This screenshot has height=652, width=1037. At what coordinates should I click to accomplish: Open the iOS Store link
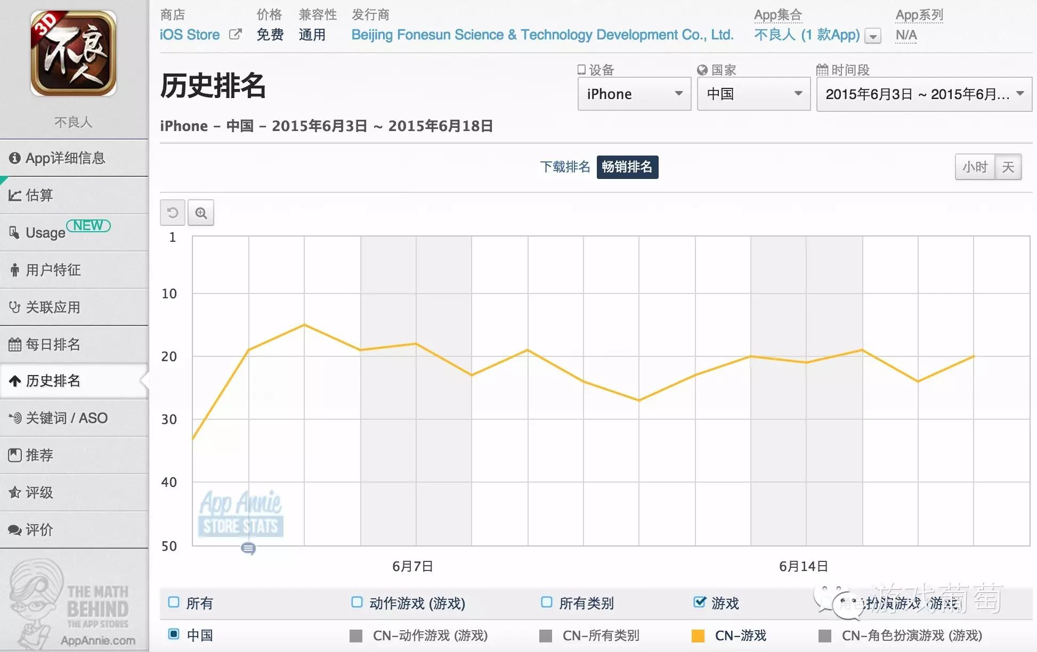190,35
